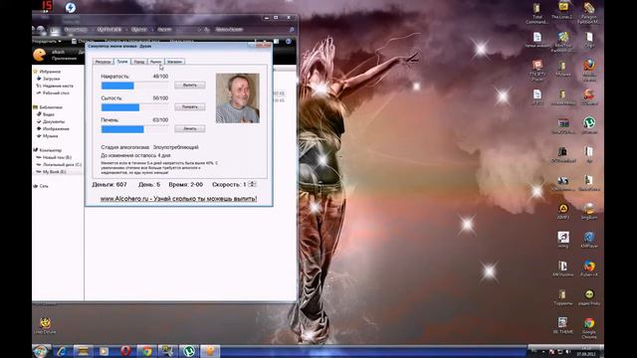Image resolution: width=637 pixels, height=358 pixels.
Task: Click the Печень progress bar
Action: tap(135, 129)
